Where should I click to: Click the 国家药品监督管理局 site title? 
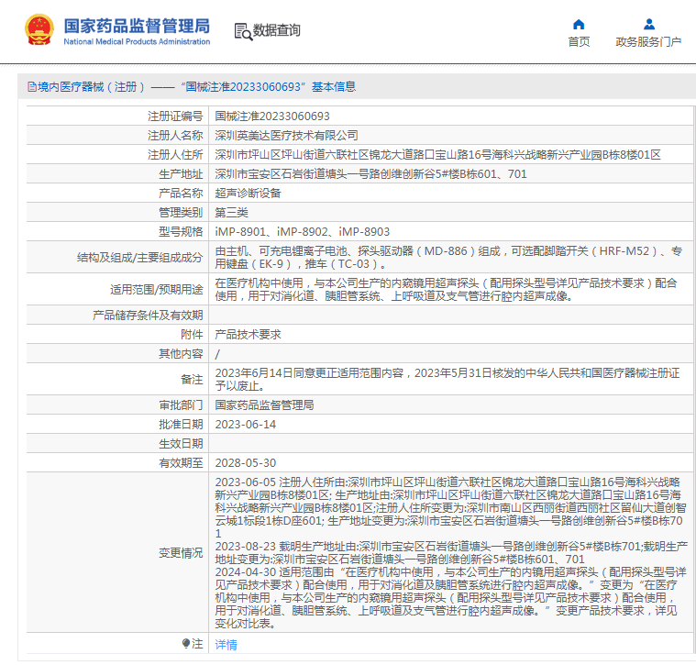[x=137, y=25]
